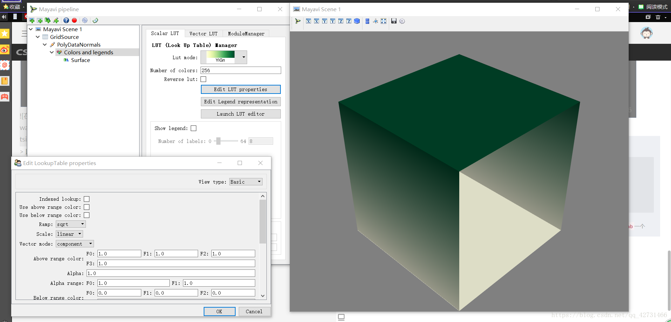Click Below range color F2 field

coord(233,293)
